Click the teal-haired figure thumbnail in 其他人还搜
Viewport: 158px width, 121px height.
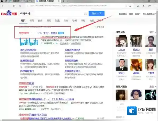coord(151,95)
